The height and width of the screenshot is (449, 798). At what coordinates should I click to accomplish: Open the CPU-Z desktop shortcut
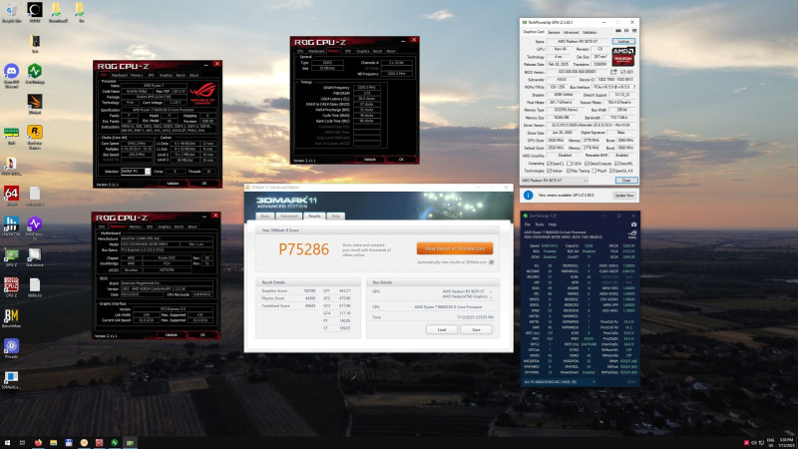[x=11, y=287]
